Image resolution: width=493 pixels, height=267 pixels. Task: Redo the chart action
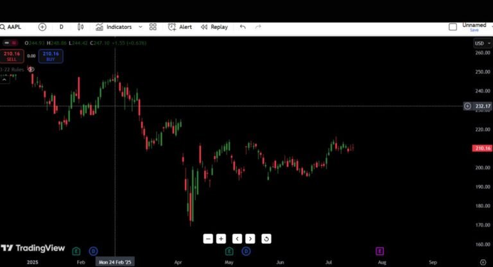click(258, 27)
